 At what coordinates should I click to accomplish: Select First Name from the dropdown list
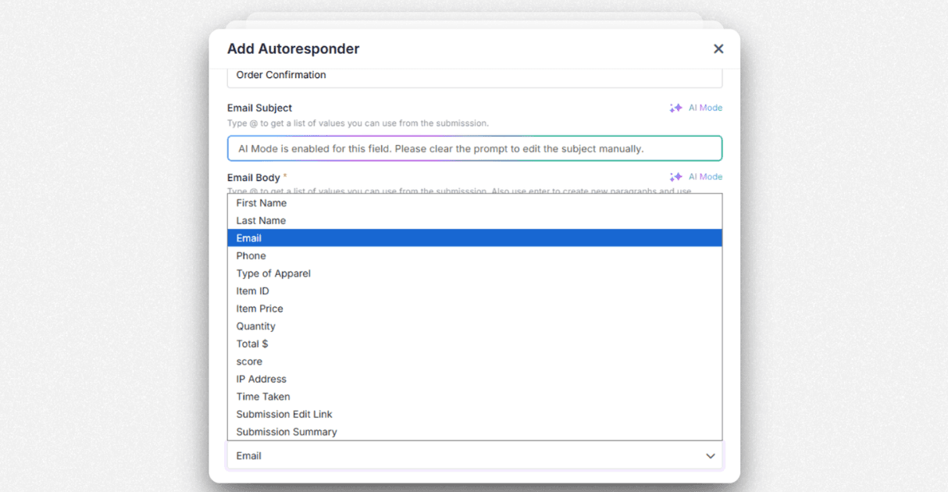tap(475, 203)
